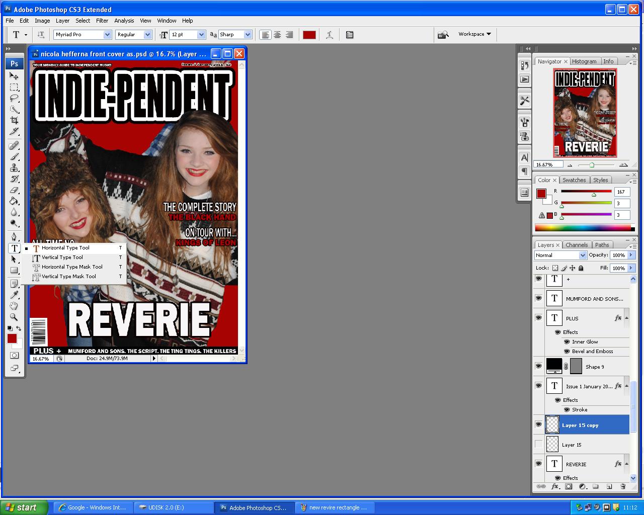The width and height of the screenshot is (644, 515).
Task: Open Google Internet Explorer taskbar button
Action: [x=93, y=507]
